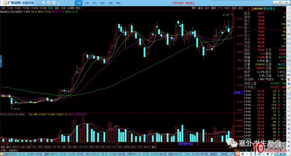Screen dimensions: 291x156
Task: Select the DMI indicator tab
Action: coord(23,147)
